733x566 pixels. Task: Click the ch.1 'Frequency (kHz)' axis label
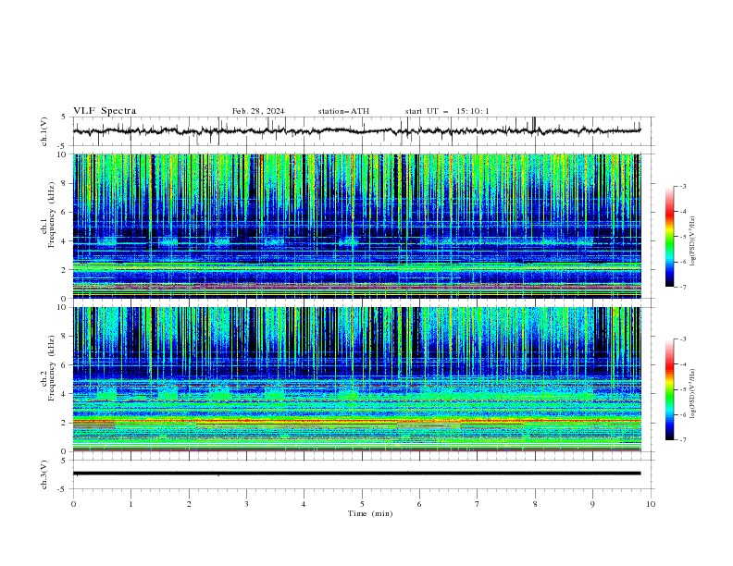click(52, 215)
